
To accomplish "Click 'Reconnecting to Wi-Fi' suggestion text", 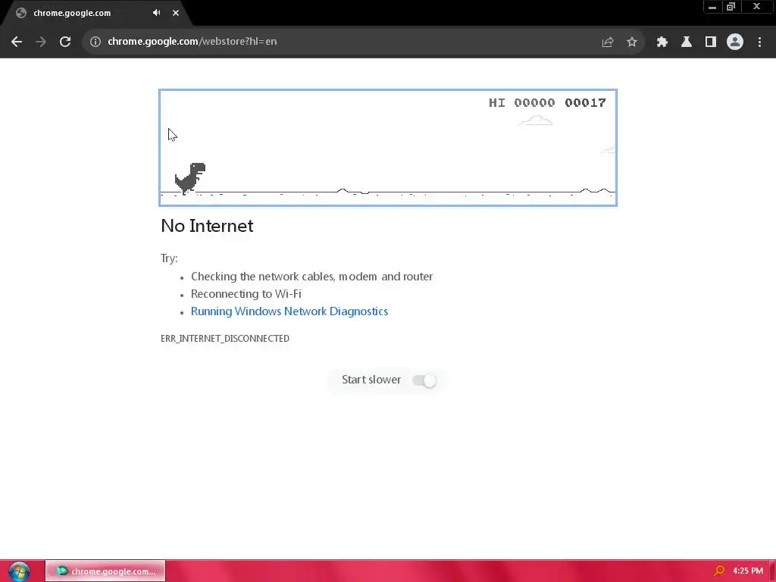I will pos(246,294).
